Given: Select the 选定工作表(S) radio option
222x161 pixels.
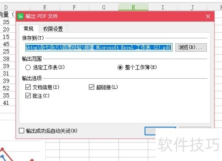Looking at the screenshot, I should 45,68.
